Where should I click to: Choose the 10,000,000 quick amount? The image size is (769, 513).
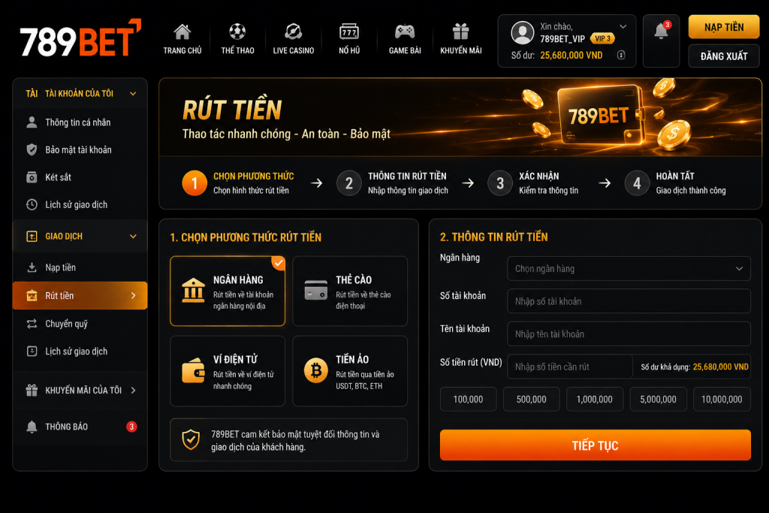pos(722,400)
